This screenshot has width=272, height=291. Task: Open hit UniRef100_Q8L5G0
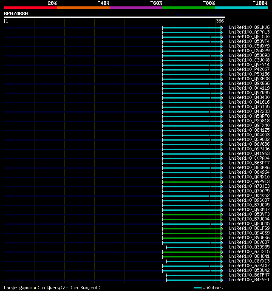click(x=249, y=37)
